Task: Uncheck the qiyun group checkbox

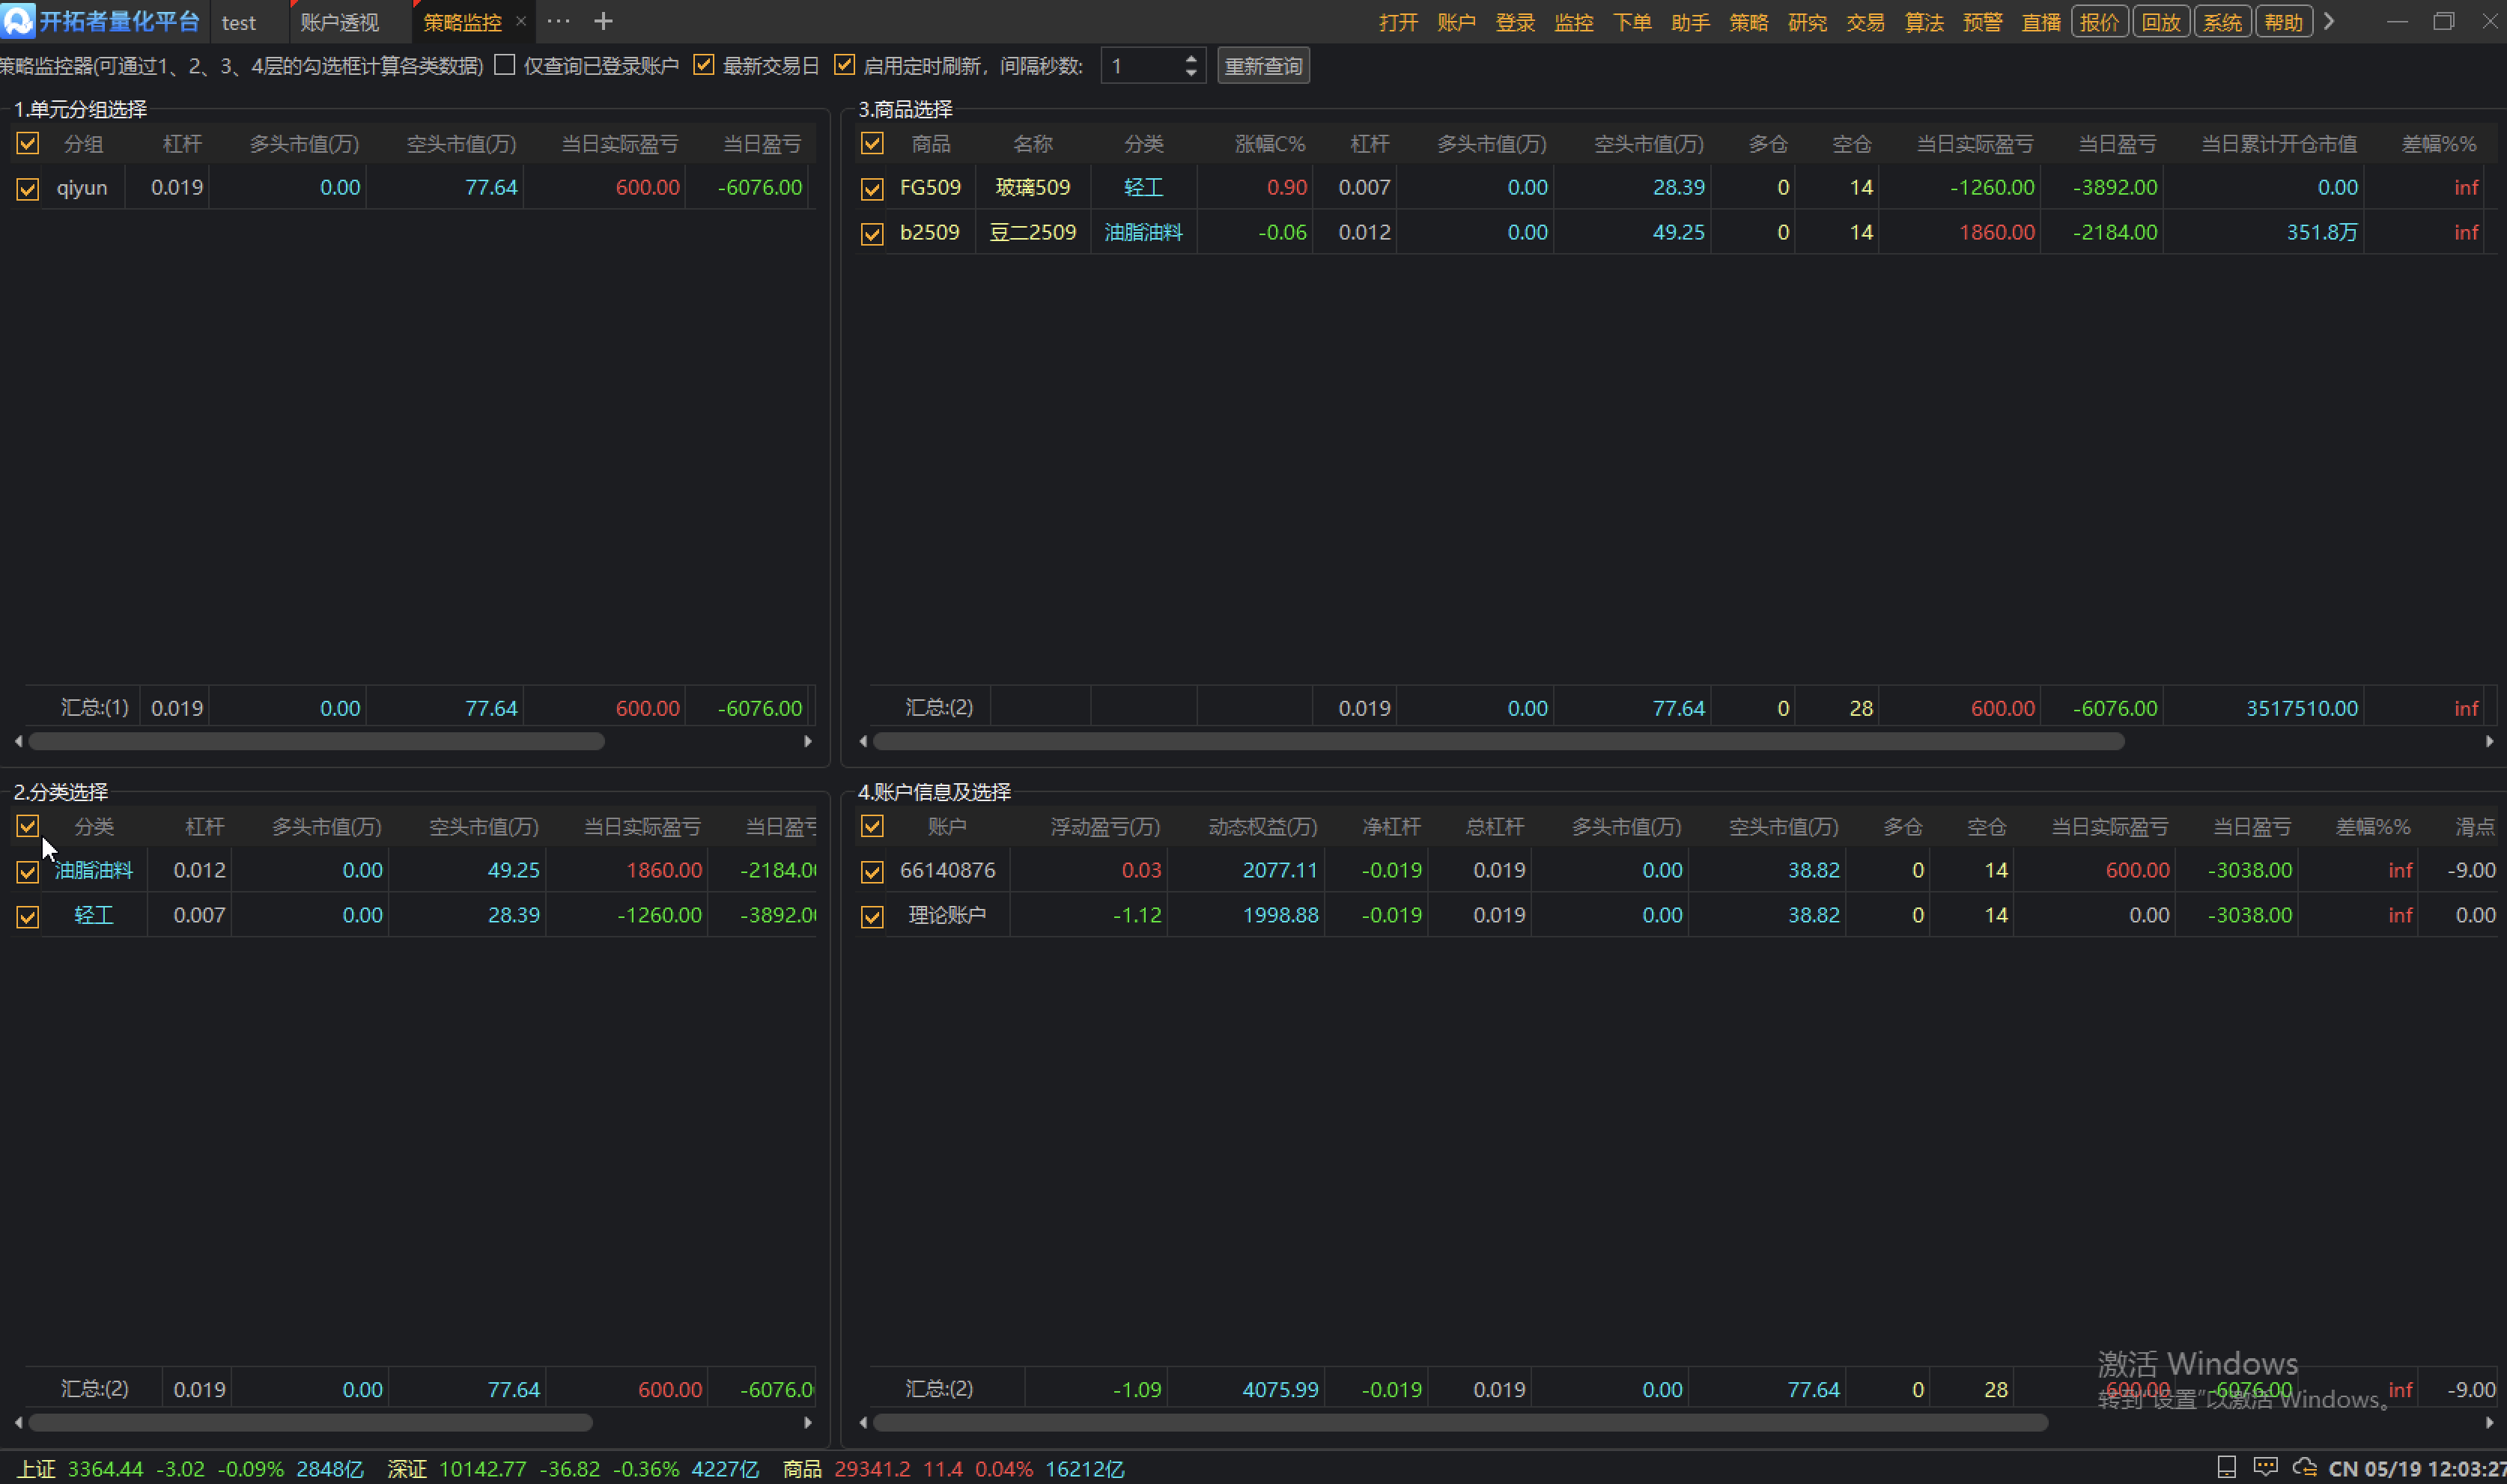Action: (x=28, y=189)
